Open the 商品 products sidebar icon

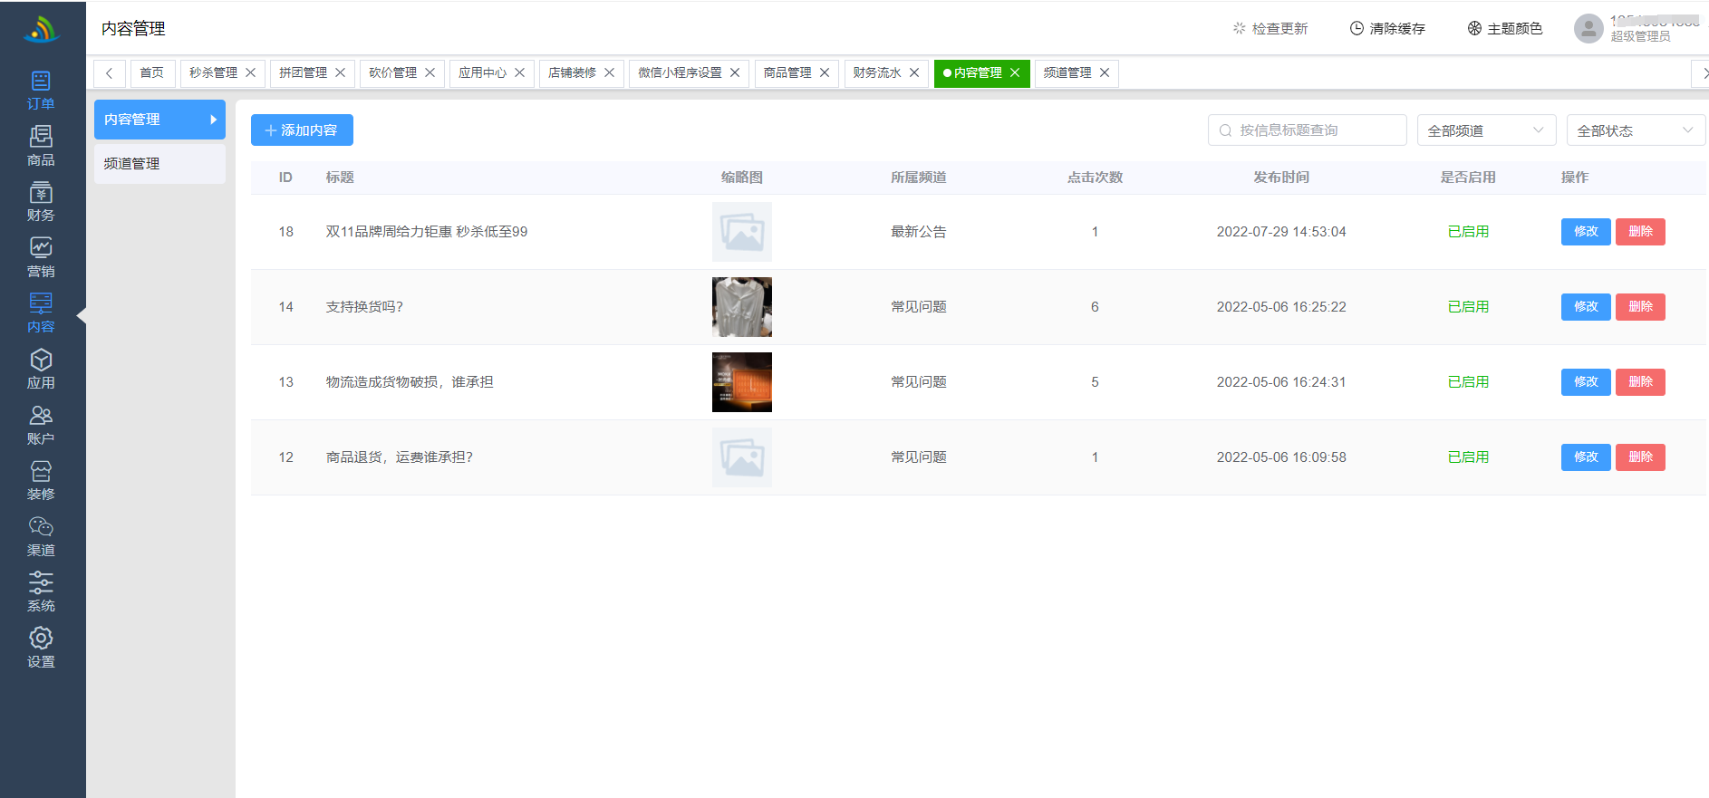click(x=41, y=147)
